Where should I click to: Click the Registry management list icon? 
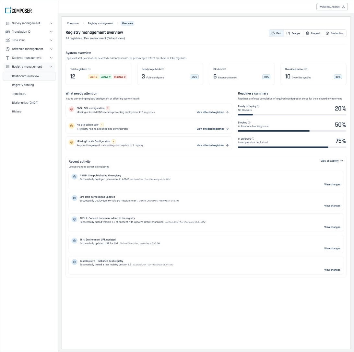(7, 67)
